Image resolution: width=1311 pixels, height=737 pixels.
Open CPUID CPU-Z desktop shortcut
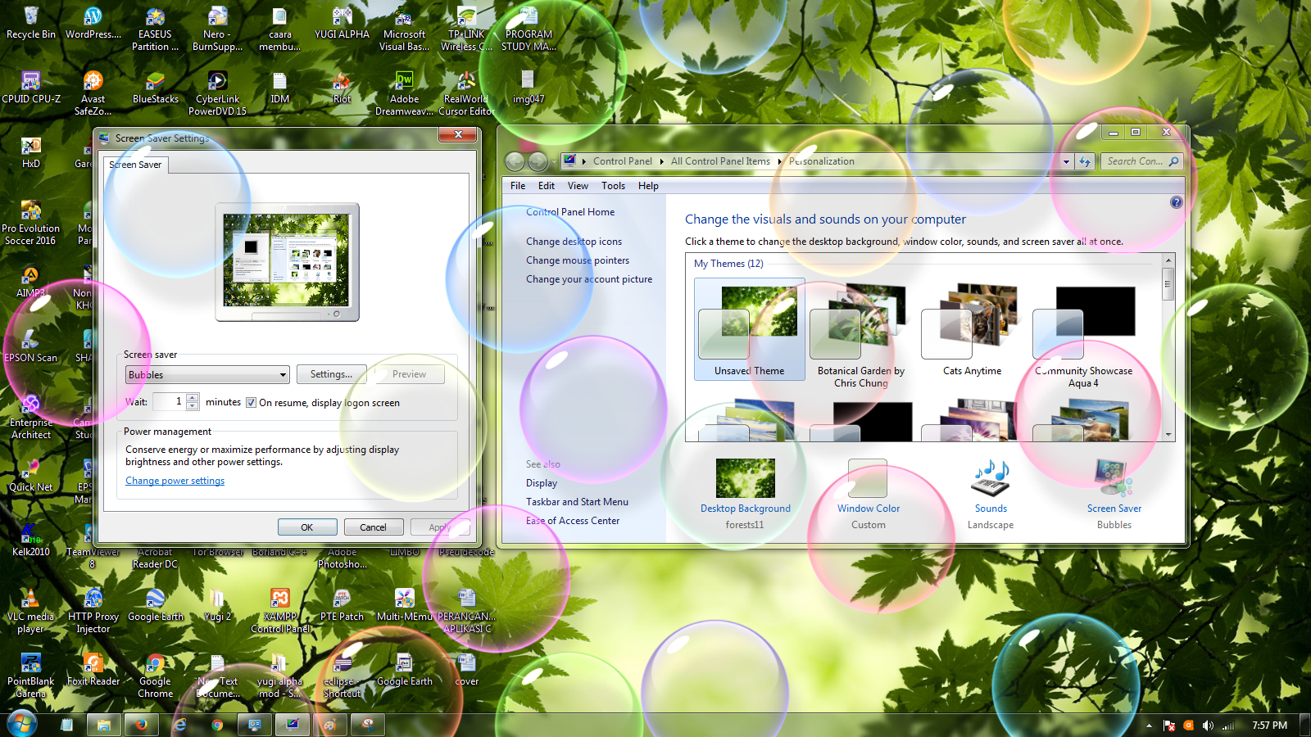(31, 88)
